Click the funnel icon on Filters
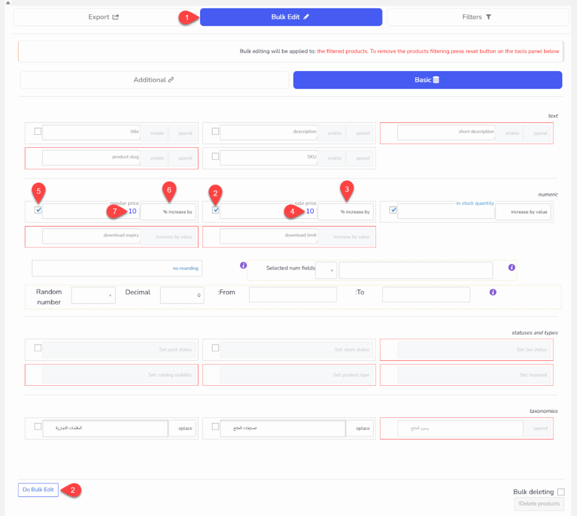This screenshot has width=577, height=516. point(489,17)
